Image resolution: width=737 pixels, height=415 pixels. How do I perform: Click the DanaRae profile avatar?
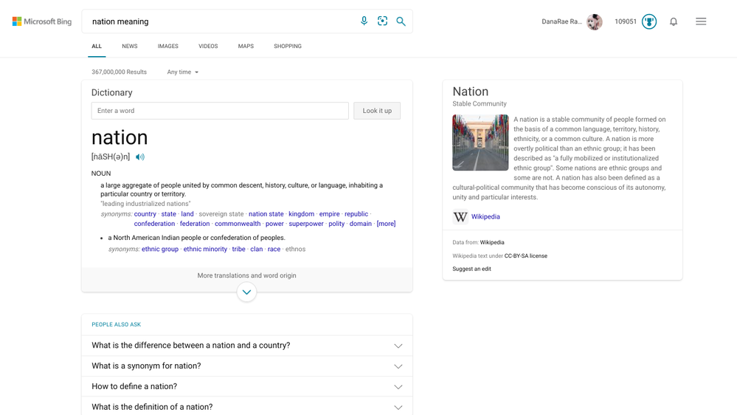595,22
